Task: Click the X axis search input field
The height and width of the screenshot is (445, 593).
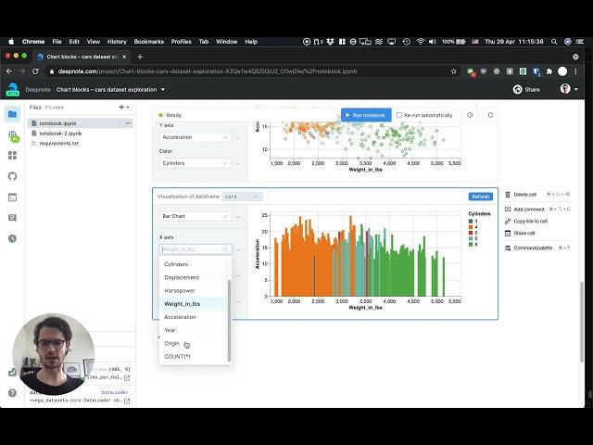Action: click(196, 249)
